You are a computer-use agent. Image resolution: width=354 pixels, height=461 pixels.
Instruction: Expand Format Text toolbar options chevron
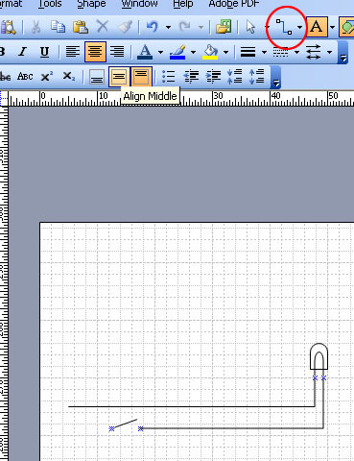click(276, 78)
